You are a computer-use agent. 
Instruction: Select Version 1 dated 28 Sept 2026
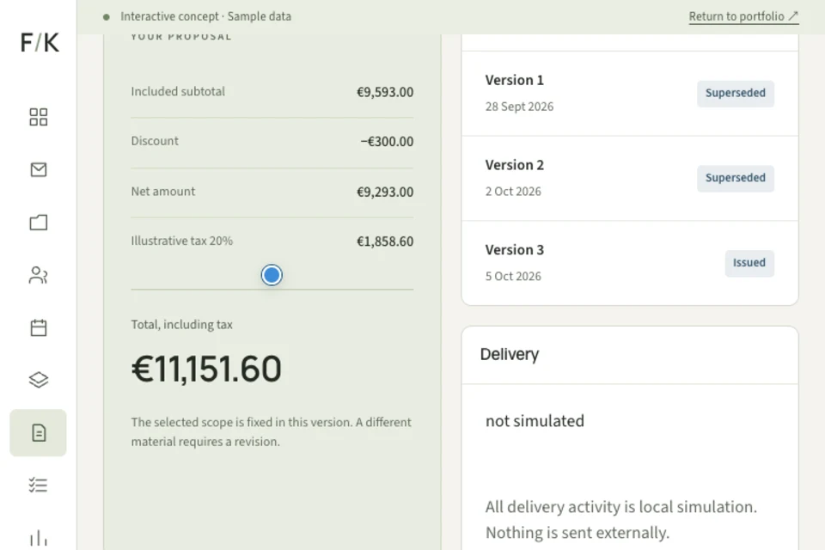click(x=630, y=93)
